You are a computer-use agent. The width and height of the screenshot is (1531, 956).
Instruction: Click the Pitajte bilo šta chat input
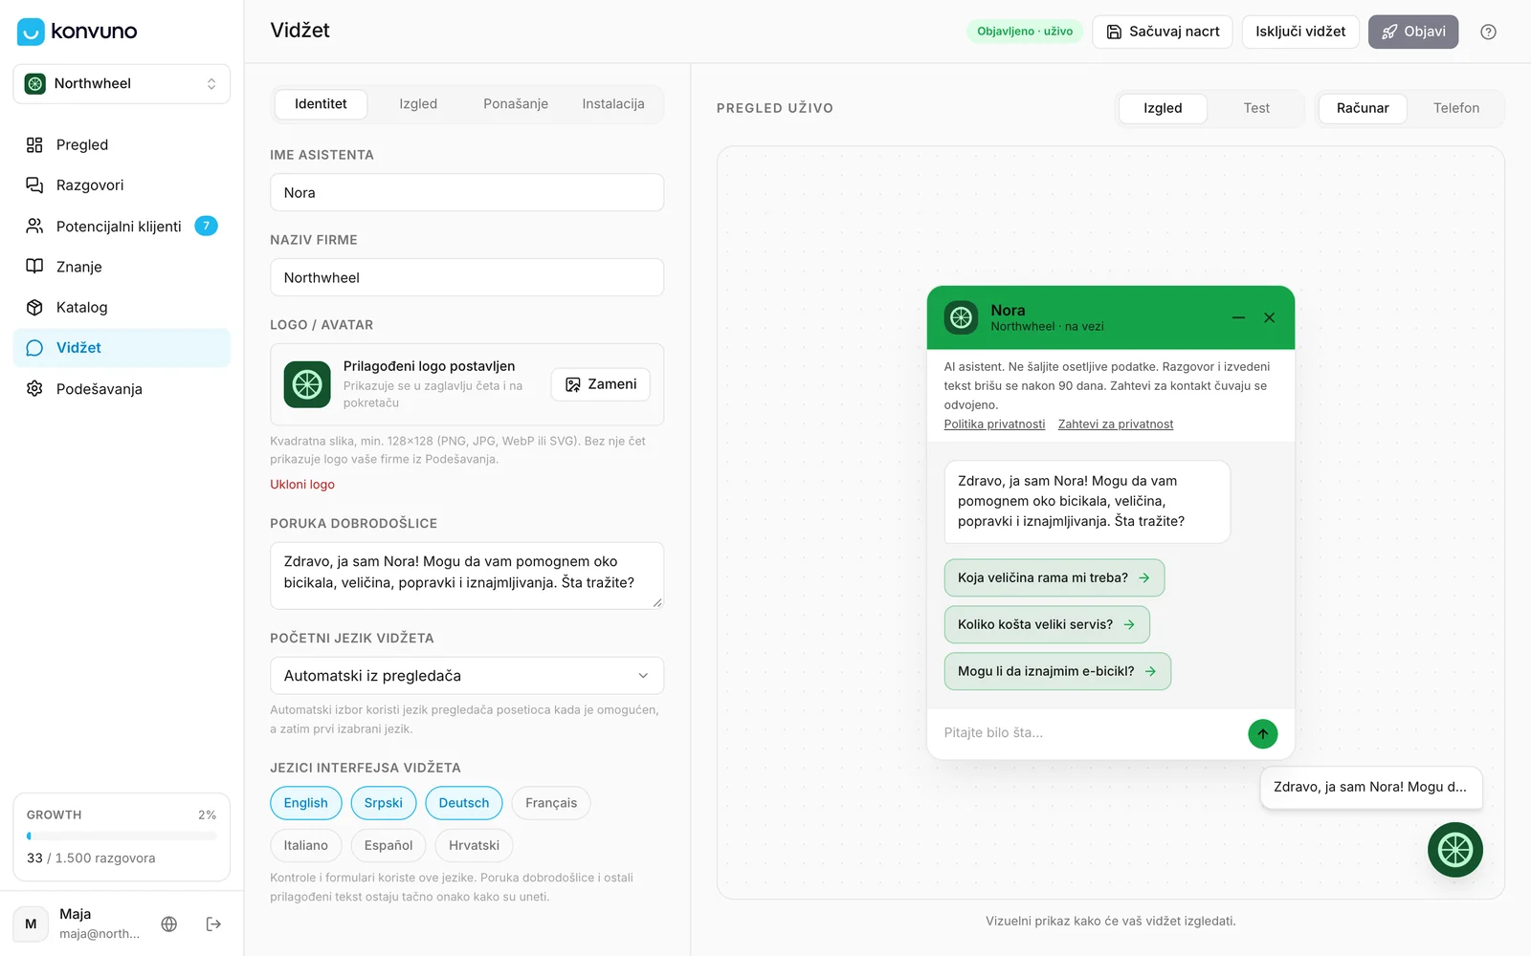point(1089,733)
